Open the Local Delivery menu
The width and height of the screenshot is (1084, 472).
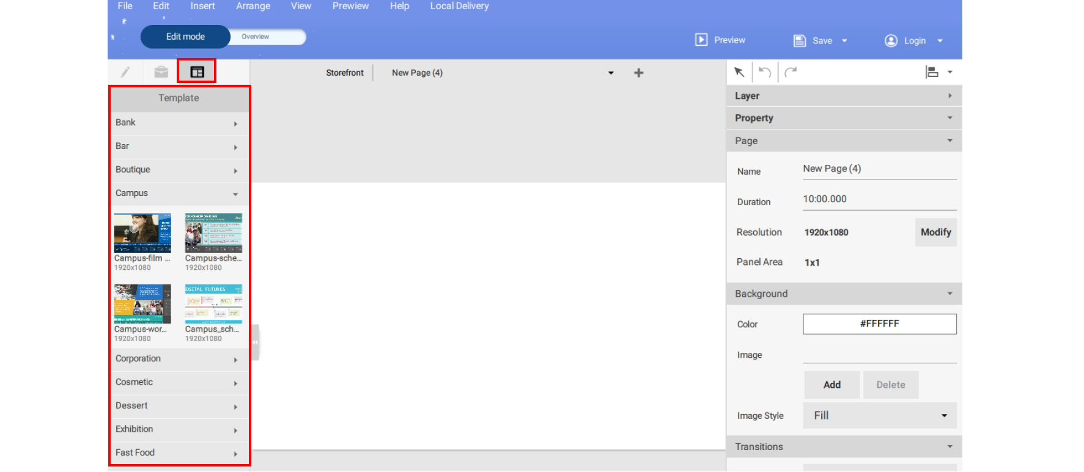click(459, 6)
